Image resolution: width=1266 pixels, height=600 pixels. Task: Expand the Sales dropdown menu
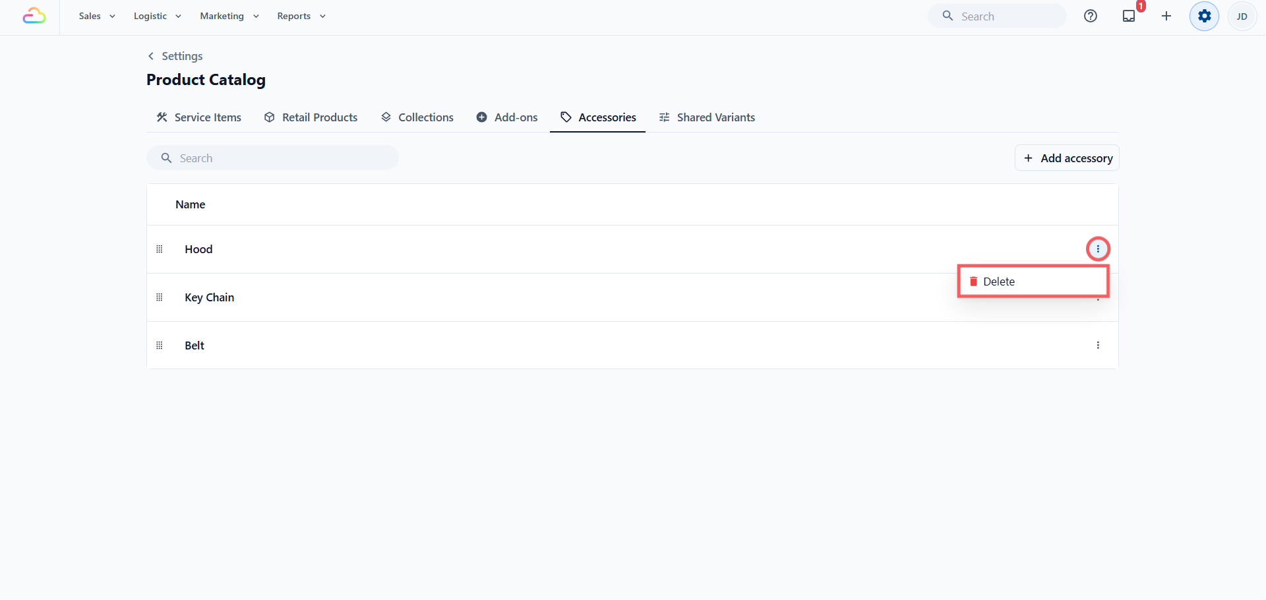[x=97, y=16]
